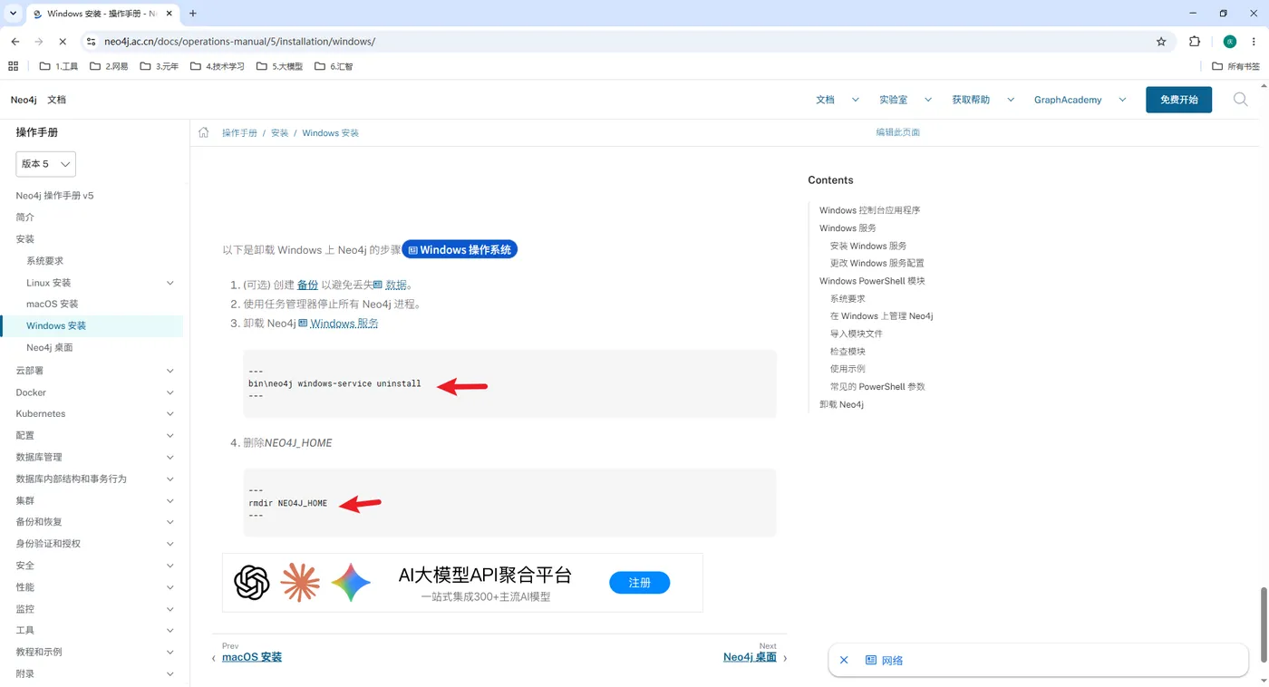Click the Windows 操作系统 badge
The image size is (1269, 687).
tap(460, 250)
